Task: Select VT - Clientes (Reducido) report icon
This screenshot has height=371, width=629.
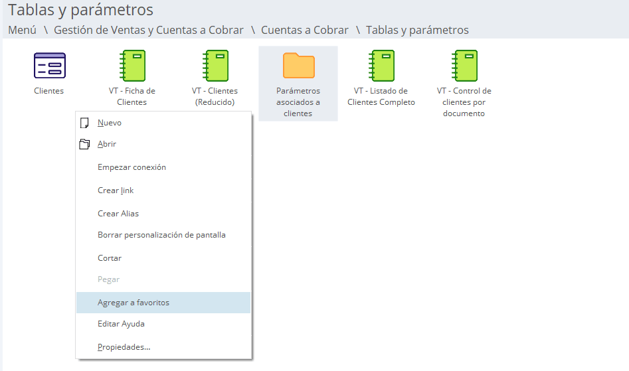Action: 215,66
